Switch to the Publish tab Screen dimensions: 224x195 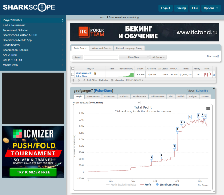(x=181, y=97)
